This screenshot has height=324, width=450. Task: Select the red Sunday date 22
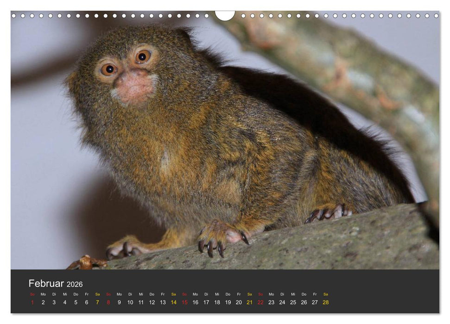(x=260, y=302)
